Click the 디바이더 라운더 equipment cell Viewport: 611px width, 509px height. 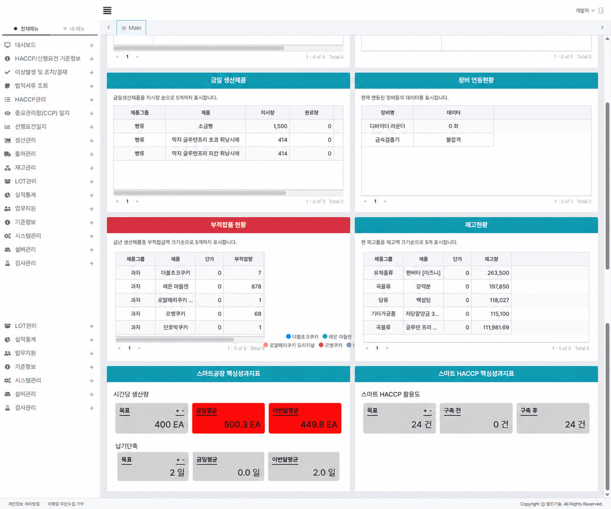[x=387, y=126]
